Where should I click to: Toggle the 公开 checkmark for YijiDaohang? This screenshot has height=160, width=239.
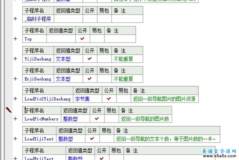coord(90,59)
